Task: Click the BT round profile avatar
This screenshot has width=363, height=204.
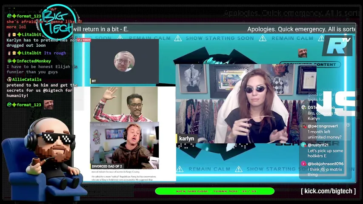Action: [124, 61]
